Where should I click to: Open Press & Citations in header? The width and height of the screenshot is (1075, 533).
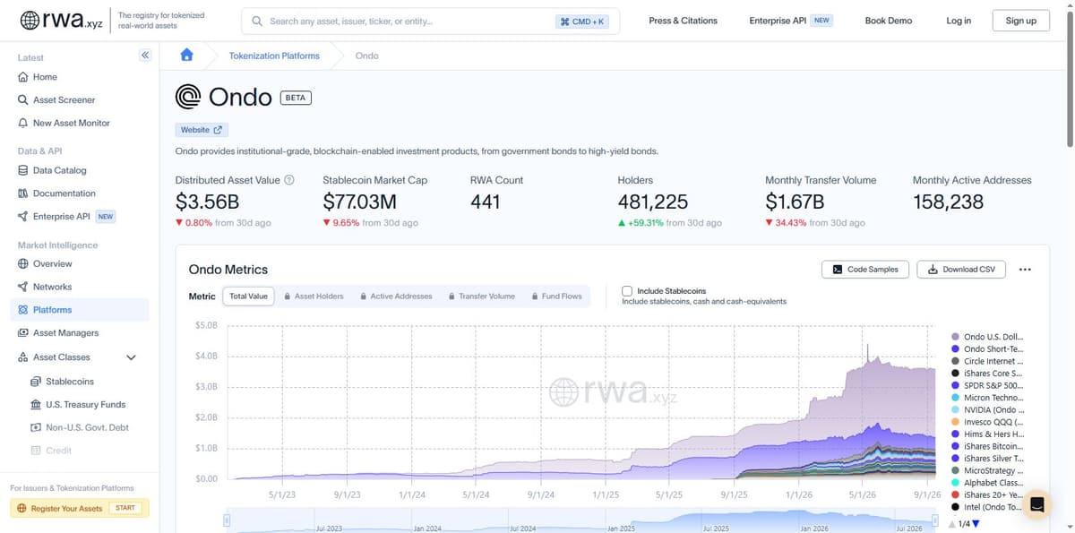point(683,21)
